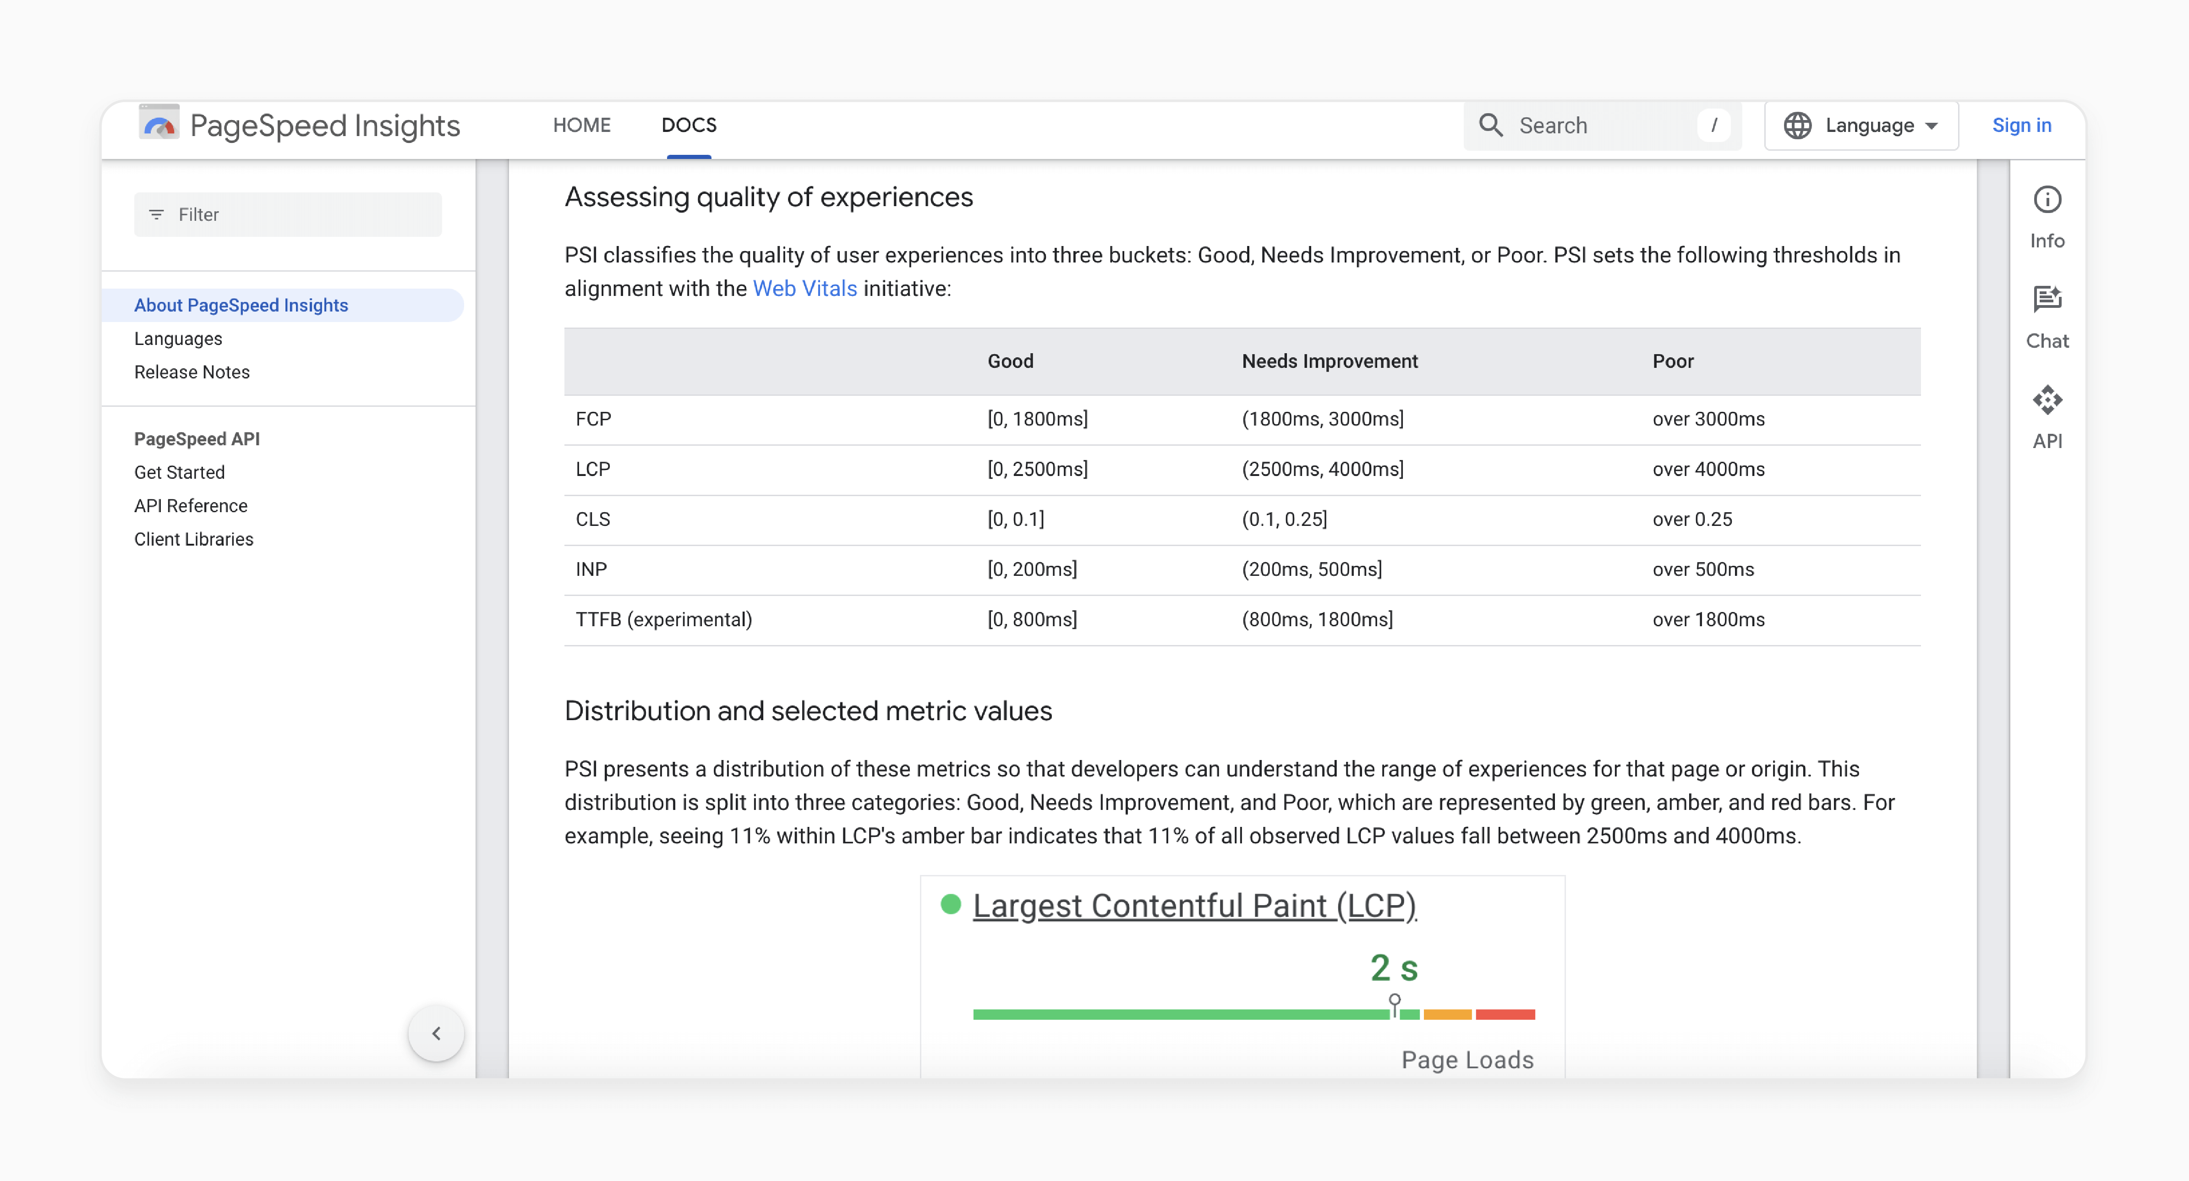This screenshot has width=2189, height=1181.
Task: Click the [0, 1800ms] cell
Action: [x=1037, y=419]
